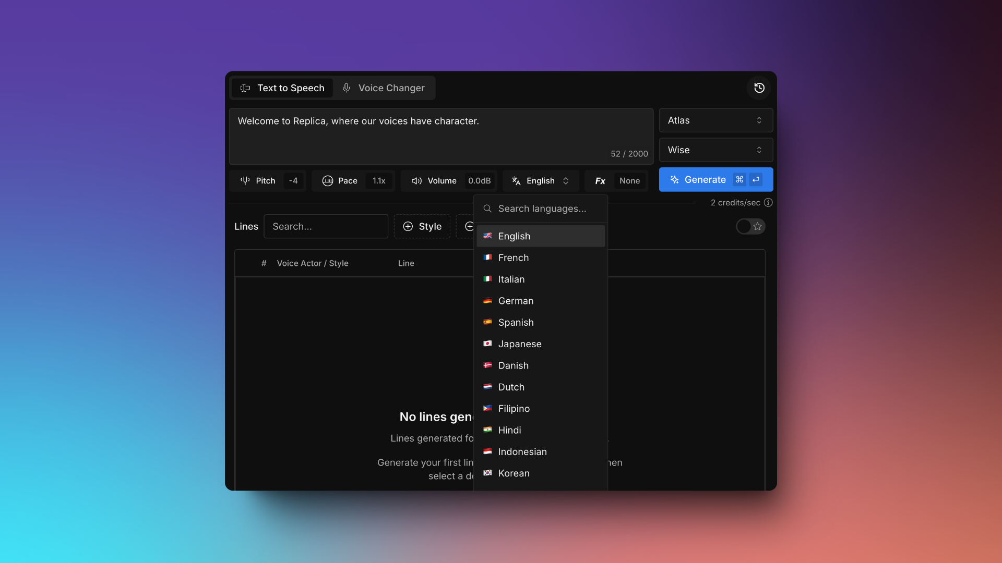Click the Generate button sparkle icon
The width and height of the screenshot is (1002, 563).
674,179
